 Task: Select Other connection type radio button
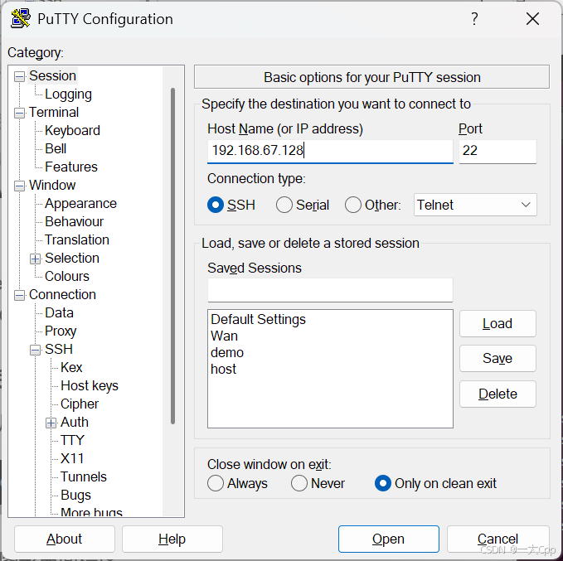[353, 205]
